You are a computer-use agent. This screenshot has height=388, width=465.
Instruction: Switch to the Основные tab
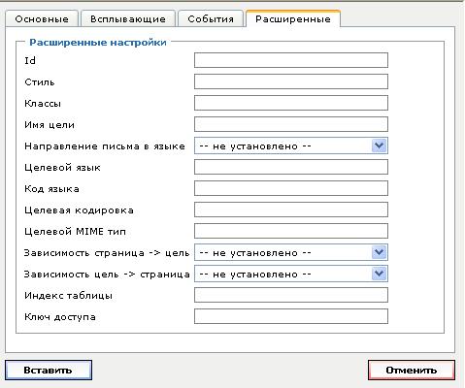pos(42,18)
